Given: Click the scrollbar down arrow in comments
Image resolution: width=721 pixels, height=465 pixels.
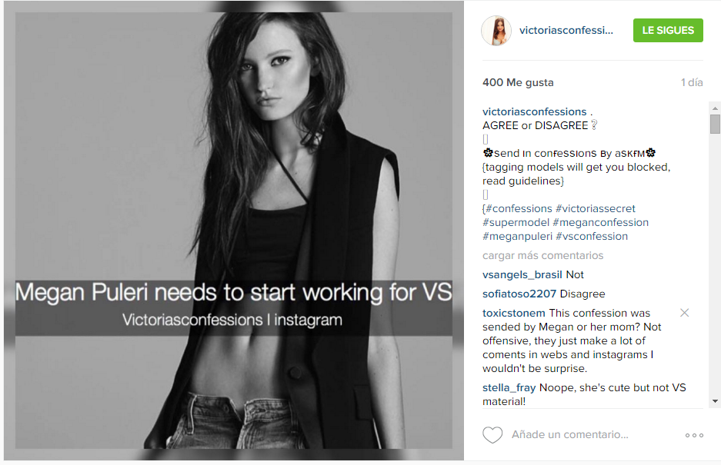Looking at the screenshot, I should (x=715, y=401).
